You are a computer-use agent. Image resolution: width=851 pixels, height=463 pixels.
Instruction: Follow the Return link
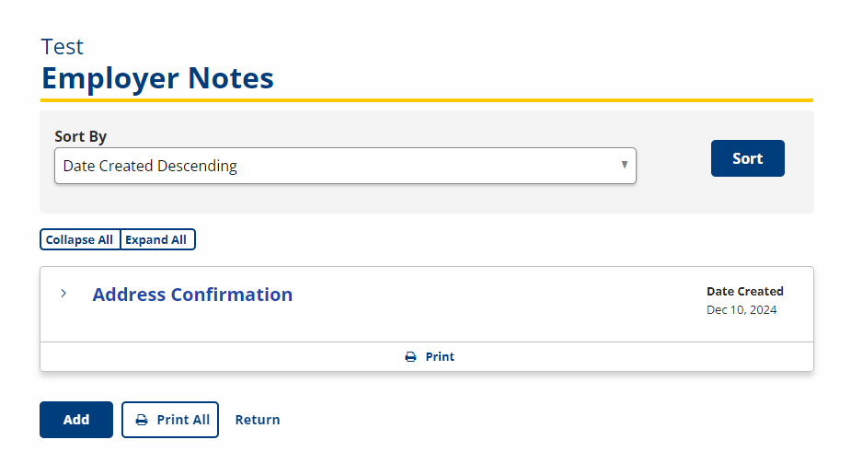(258, 420)
